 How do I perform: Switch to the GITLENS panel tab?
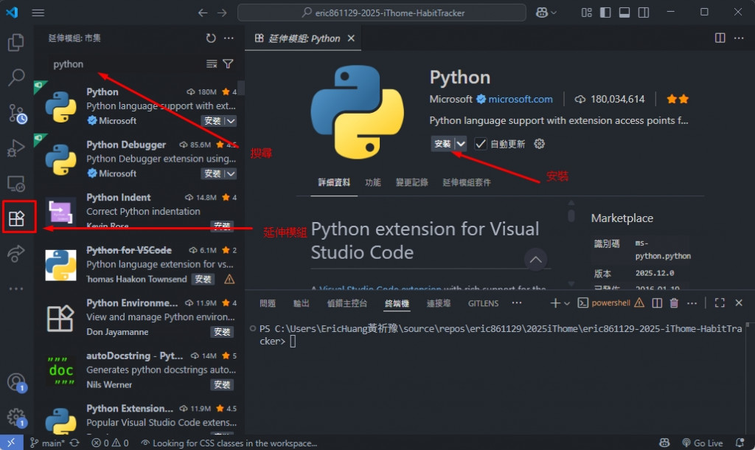483,303
